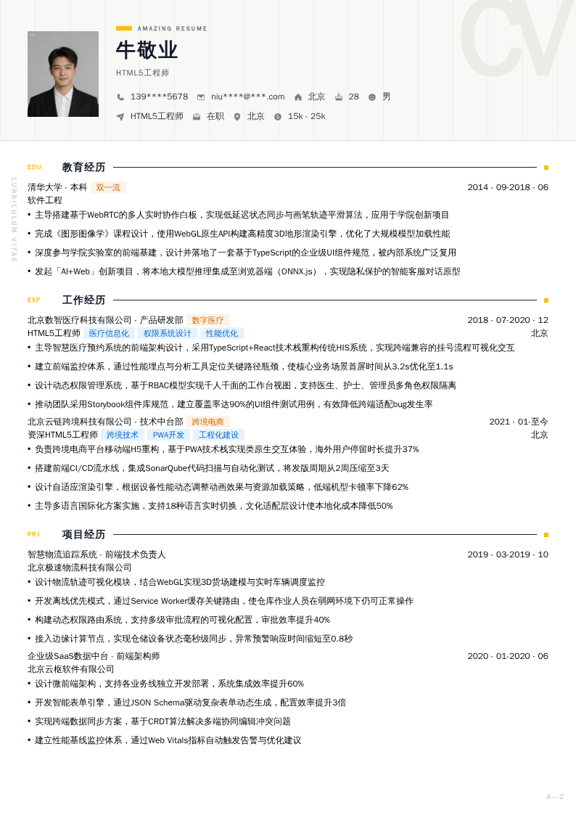Viewport: 576px width, 815px height.
Task: Click the salary coin icon beside 15k - 25k
Action: [x=278, y=116]
